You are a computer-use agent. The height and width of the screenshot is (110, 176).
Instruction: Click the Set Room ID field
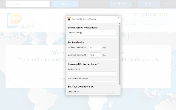[x=92, y=95]
